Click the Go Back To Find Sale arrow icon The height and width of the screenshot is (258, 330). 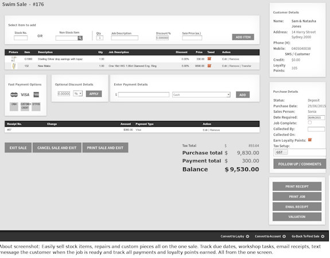(323, 236)
